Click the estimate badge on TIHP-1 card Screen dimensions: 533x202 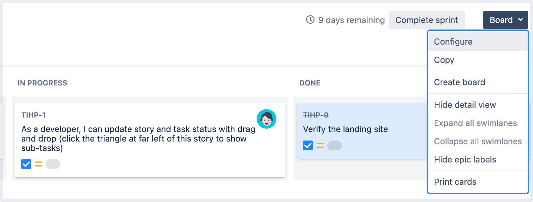coord(53,164)
